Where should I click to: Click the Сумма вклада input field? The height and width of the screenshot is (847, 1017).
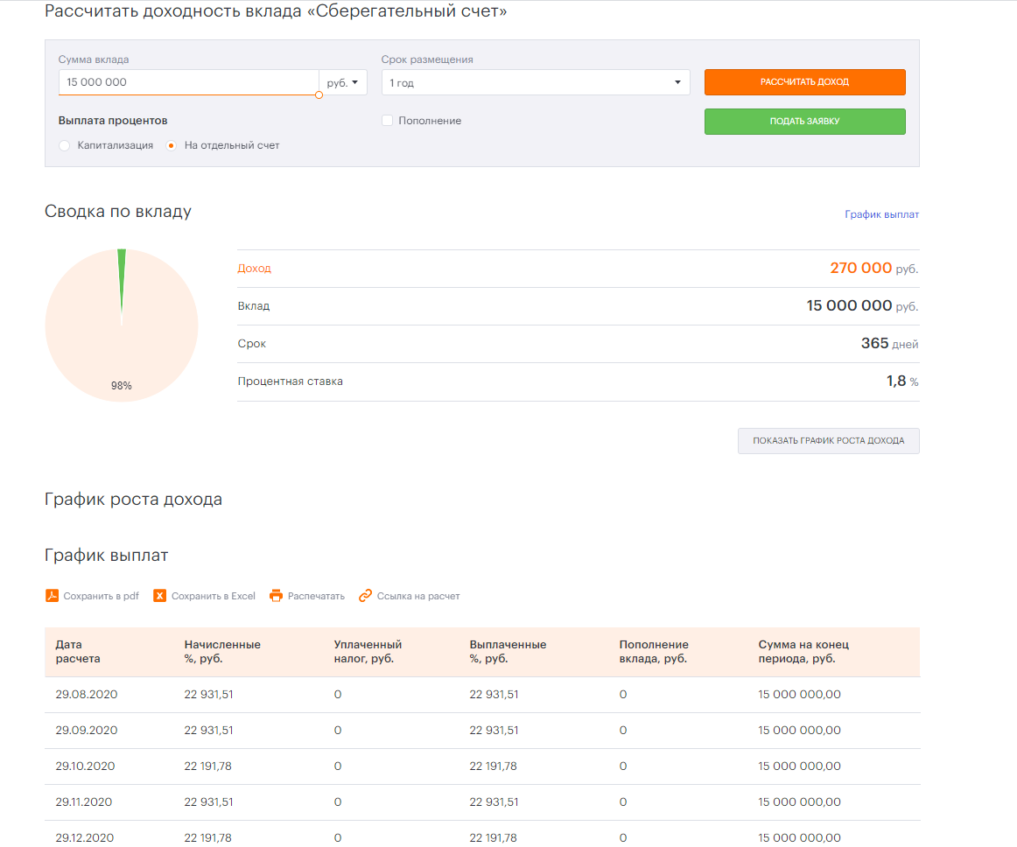[189, 82]
